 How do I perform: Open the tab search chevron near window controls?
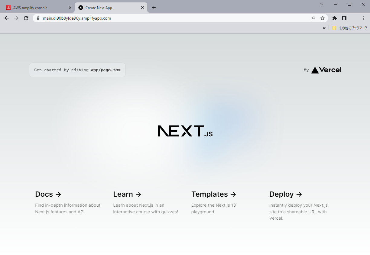coord(321,4)
